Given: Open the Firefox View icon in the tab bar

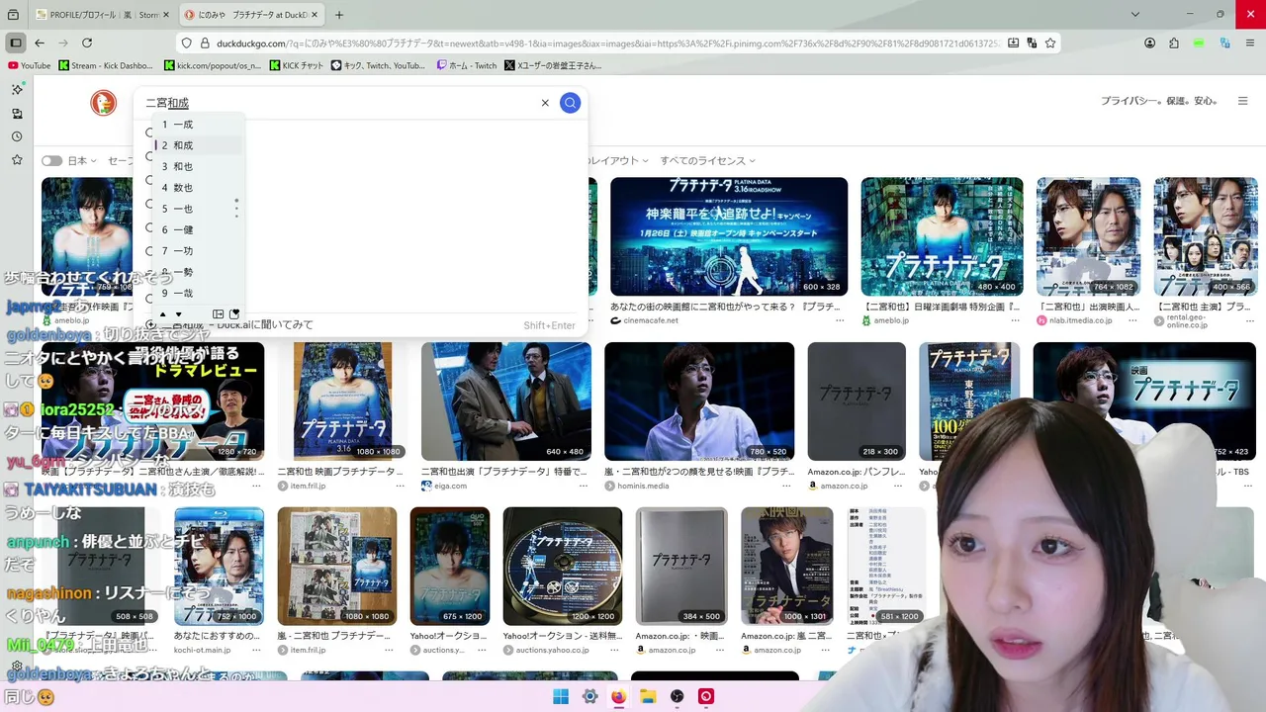Looking at the screenshot, I should coord(11,15).
